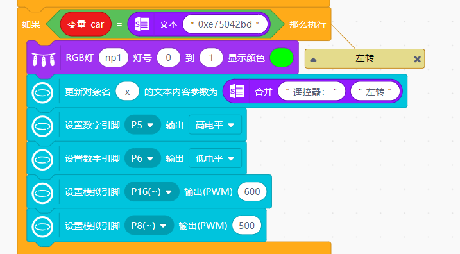The height and width of the screenshot is (254, 460).
Task: Click the circle icon on P16(~) block
Action: (42, 193)
